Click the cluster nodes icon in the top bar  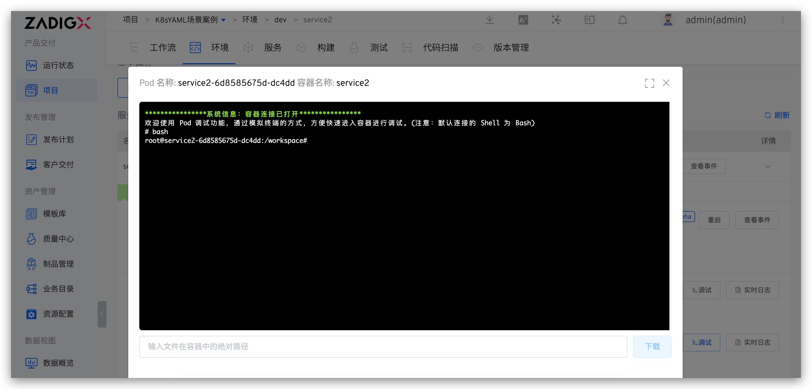556,20
